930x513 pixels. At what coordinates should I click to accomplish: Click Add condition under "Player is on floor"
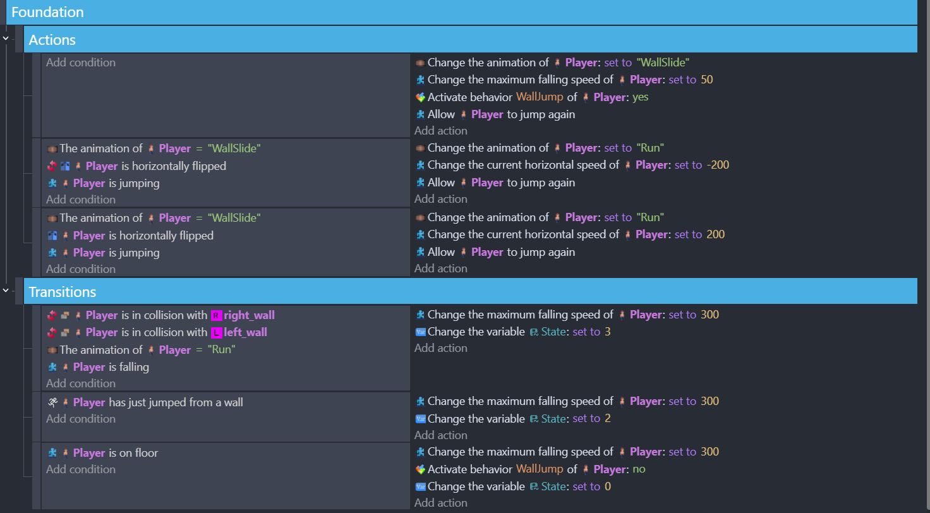point(81,469)
